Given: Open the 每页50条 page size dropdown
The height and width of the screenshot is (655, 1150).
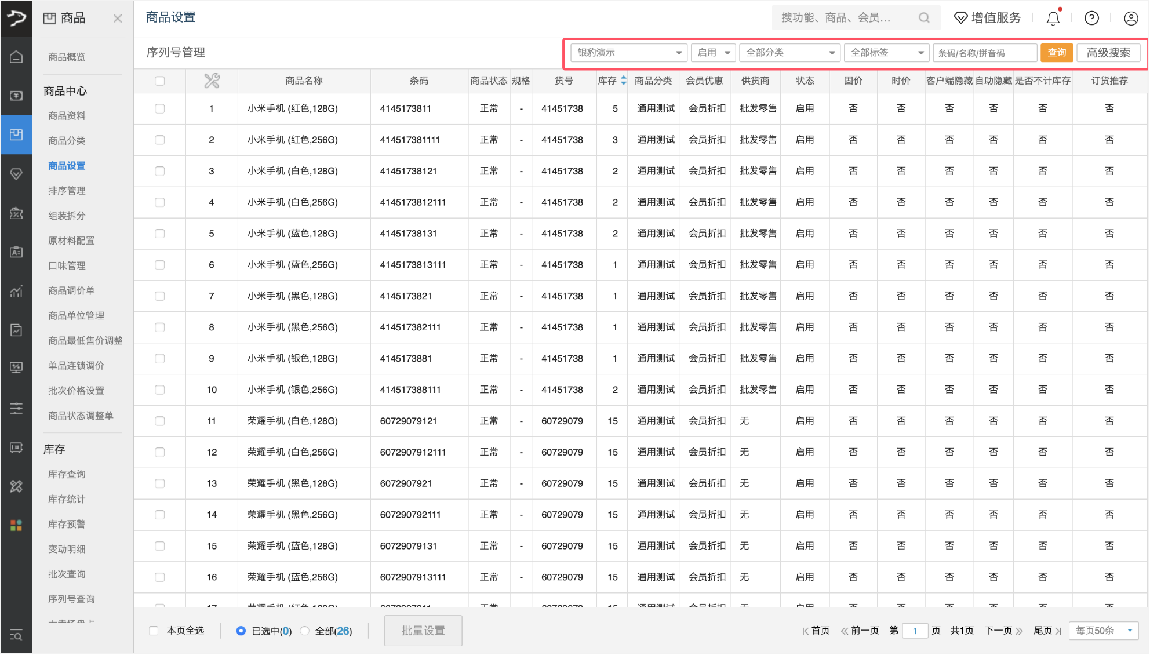Looking at the screenshot, I should tap(1104, 631).
